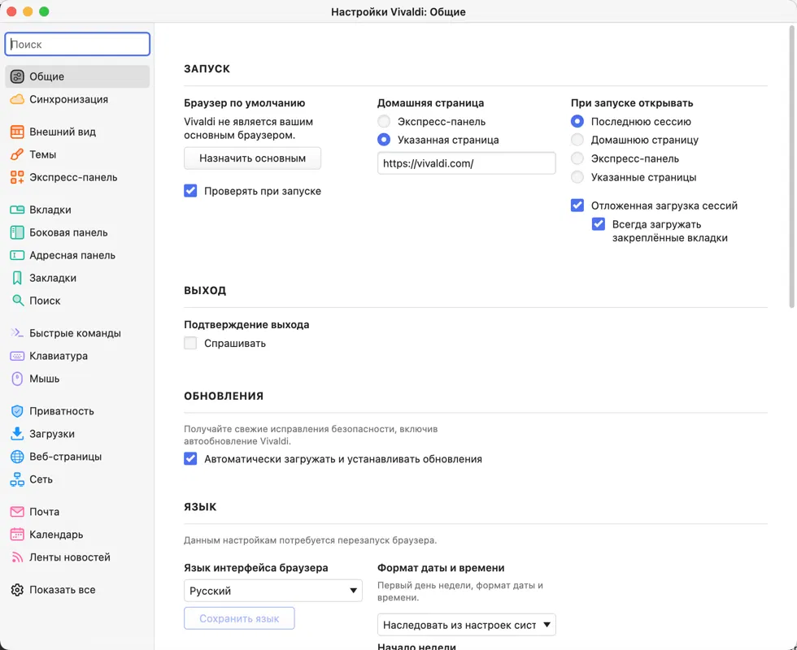Select the Мышь mouse icon
Image resolution: width=797 pixels, height=650 pixels.
point(17,379)
